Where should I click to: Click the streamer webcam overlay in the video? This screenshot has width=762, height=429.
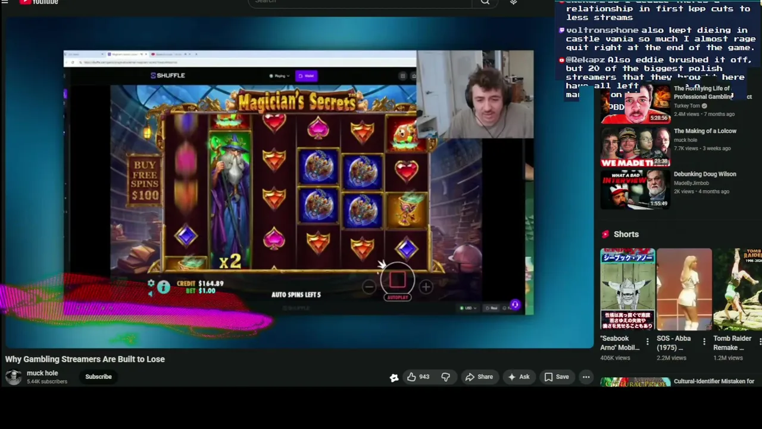475,94
